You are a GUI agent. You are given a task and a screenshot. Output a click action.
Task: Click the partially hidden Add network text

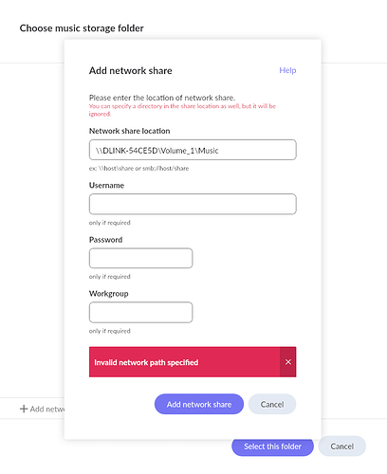(x=47, y=409)
